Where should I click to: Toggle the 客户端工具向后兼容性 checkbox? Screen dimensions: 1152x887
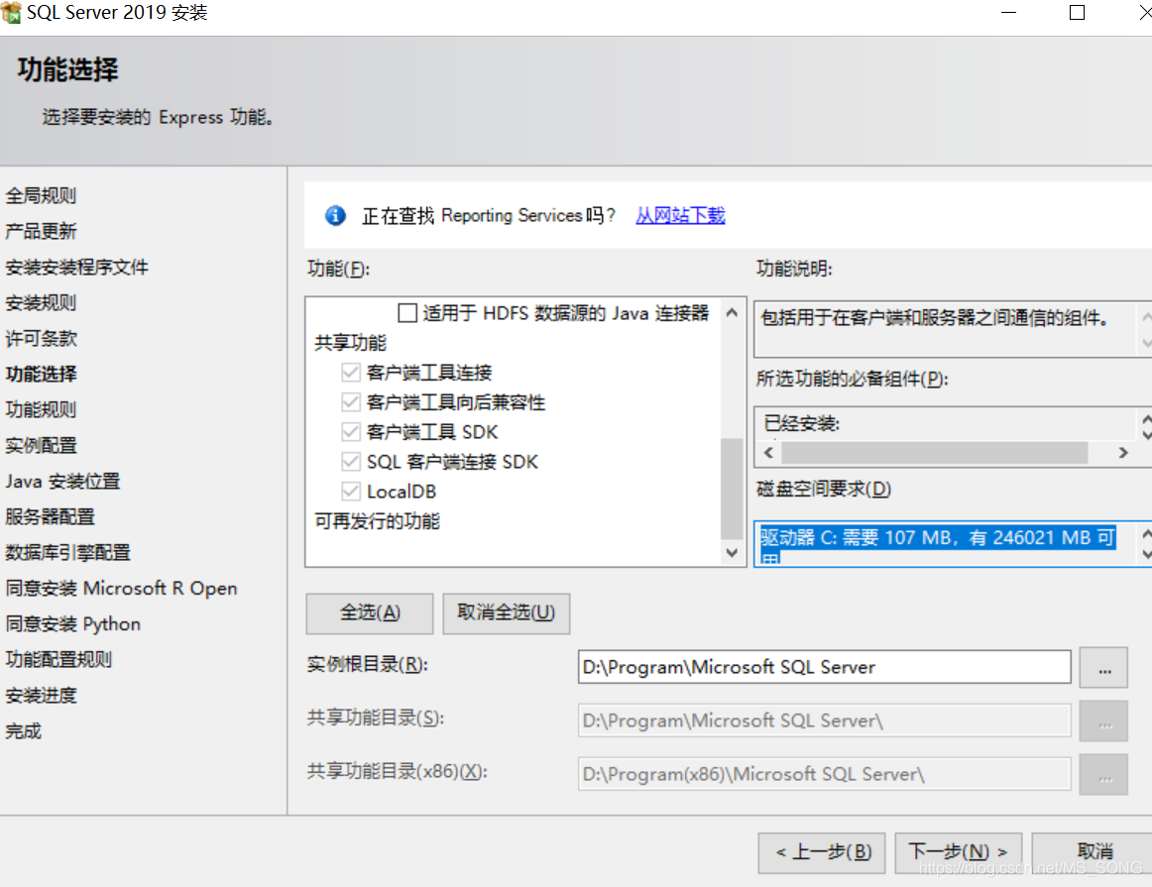[x=350, y=402]
